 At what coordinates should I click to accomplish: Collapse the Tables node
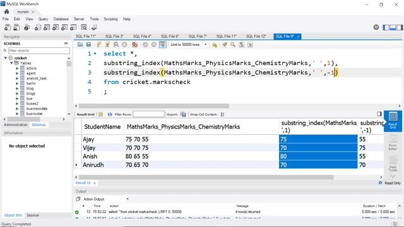[x=11, y=63]
